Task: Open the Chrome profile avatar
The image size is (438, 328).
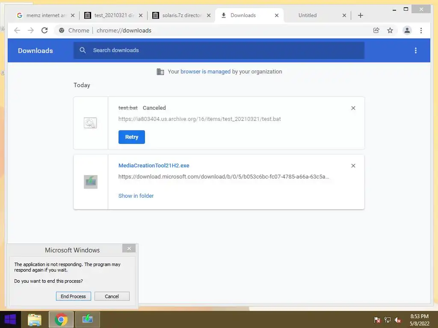Action: click(407, 30)
